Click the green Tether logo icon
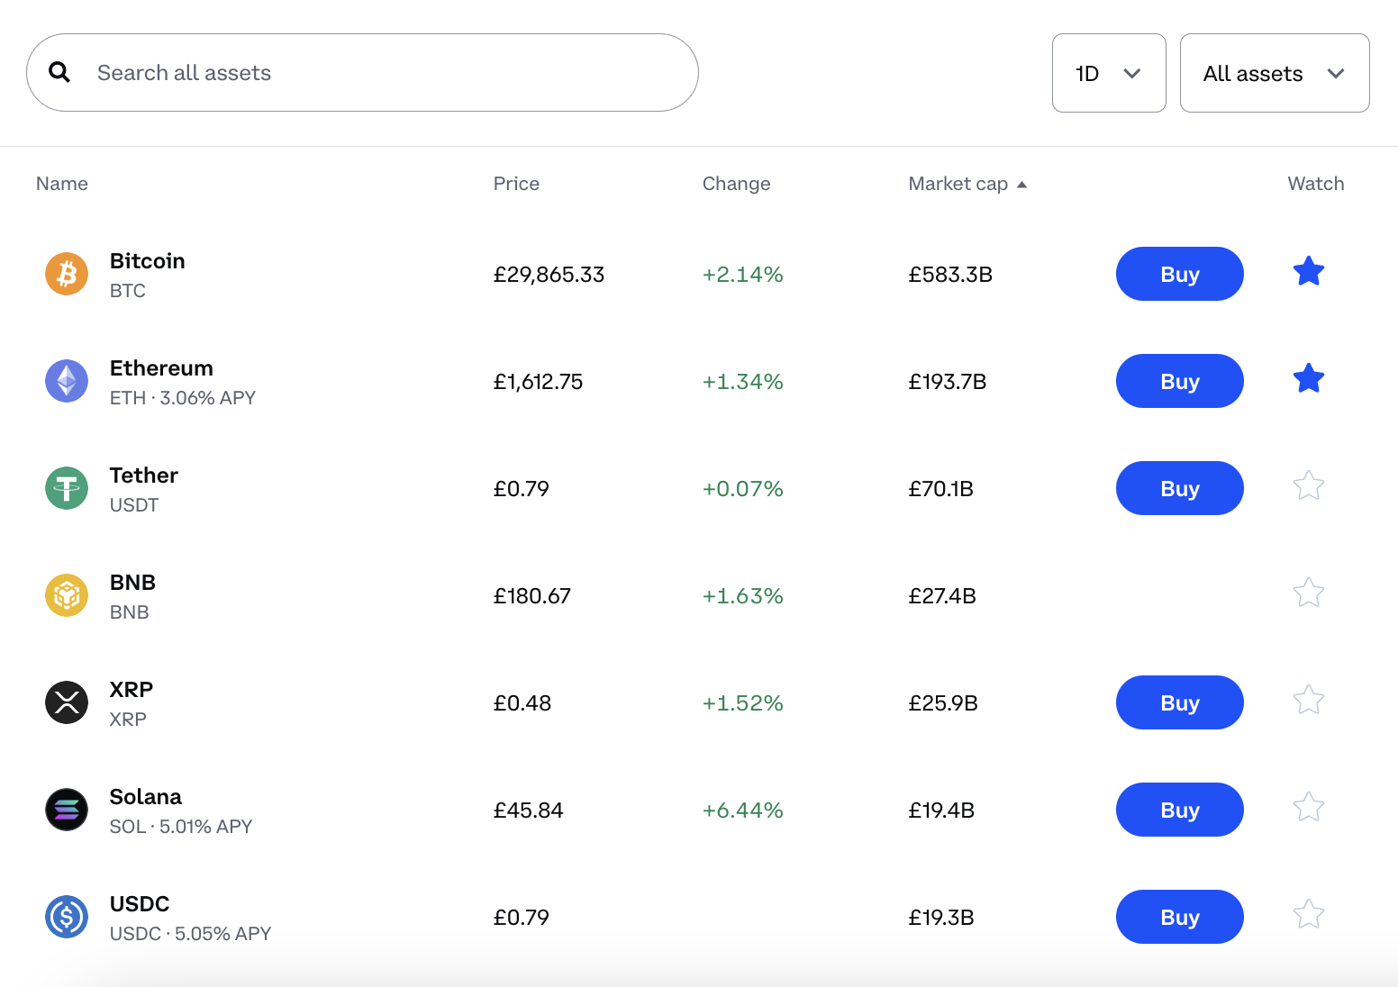Viewport: 1398px width, 987px height. coord(67,488)
